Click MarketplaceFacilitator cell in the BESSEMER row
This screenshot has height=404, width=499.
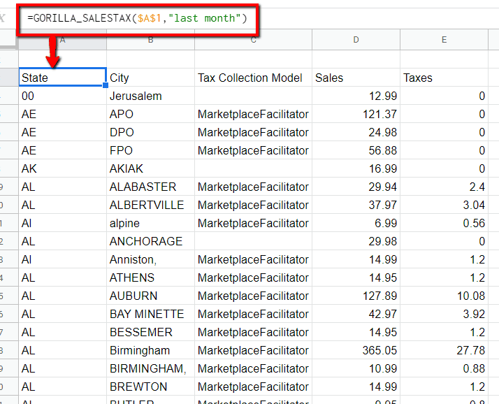coord(253,332)
